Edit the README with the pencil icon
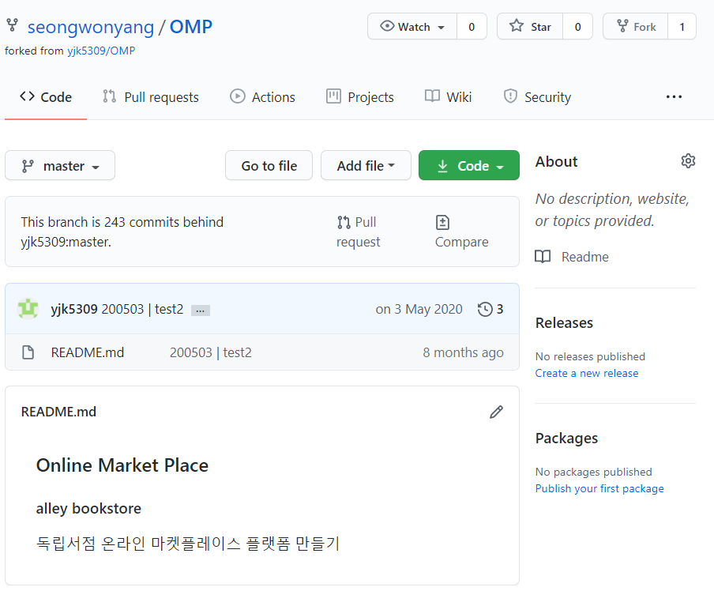Viewport: 714px width, 591px height. point(496,412)
